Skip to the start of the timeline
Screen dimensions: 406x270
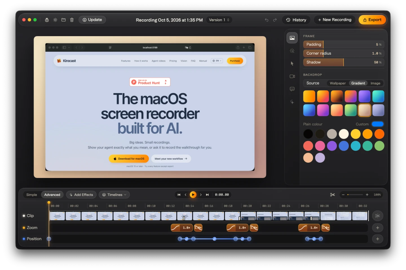click(179, 195)
